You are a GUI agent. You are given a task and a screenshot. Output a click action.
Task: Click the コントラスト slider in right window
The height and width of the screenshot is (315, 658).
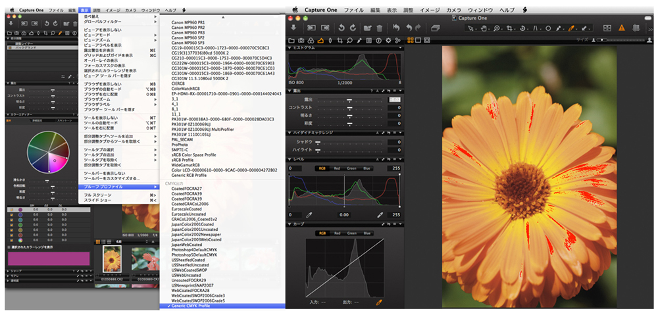pyautogui.click(x=349, y=108)
